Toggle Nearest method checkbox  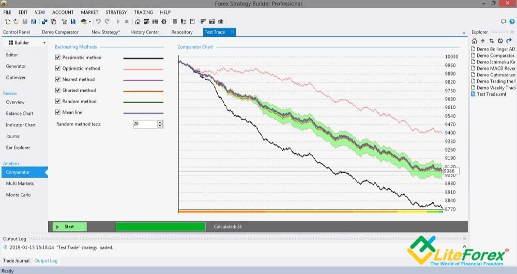tap(58, 79)
